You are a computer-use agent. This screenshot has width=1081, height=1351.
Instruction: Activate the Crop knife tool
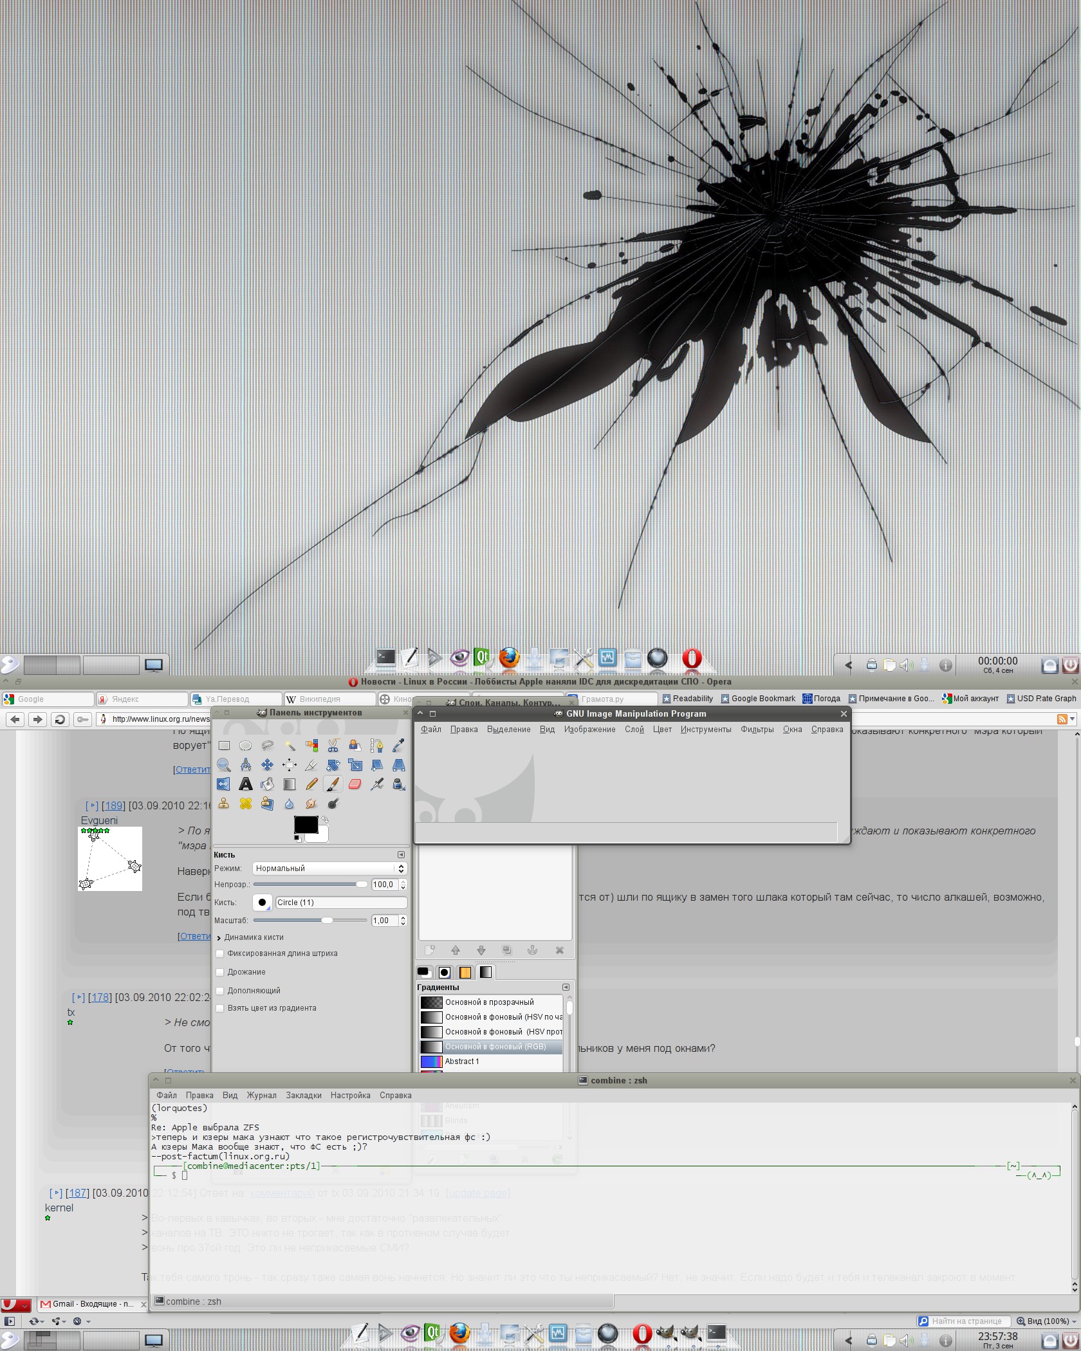(311, 764)
